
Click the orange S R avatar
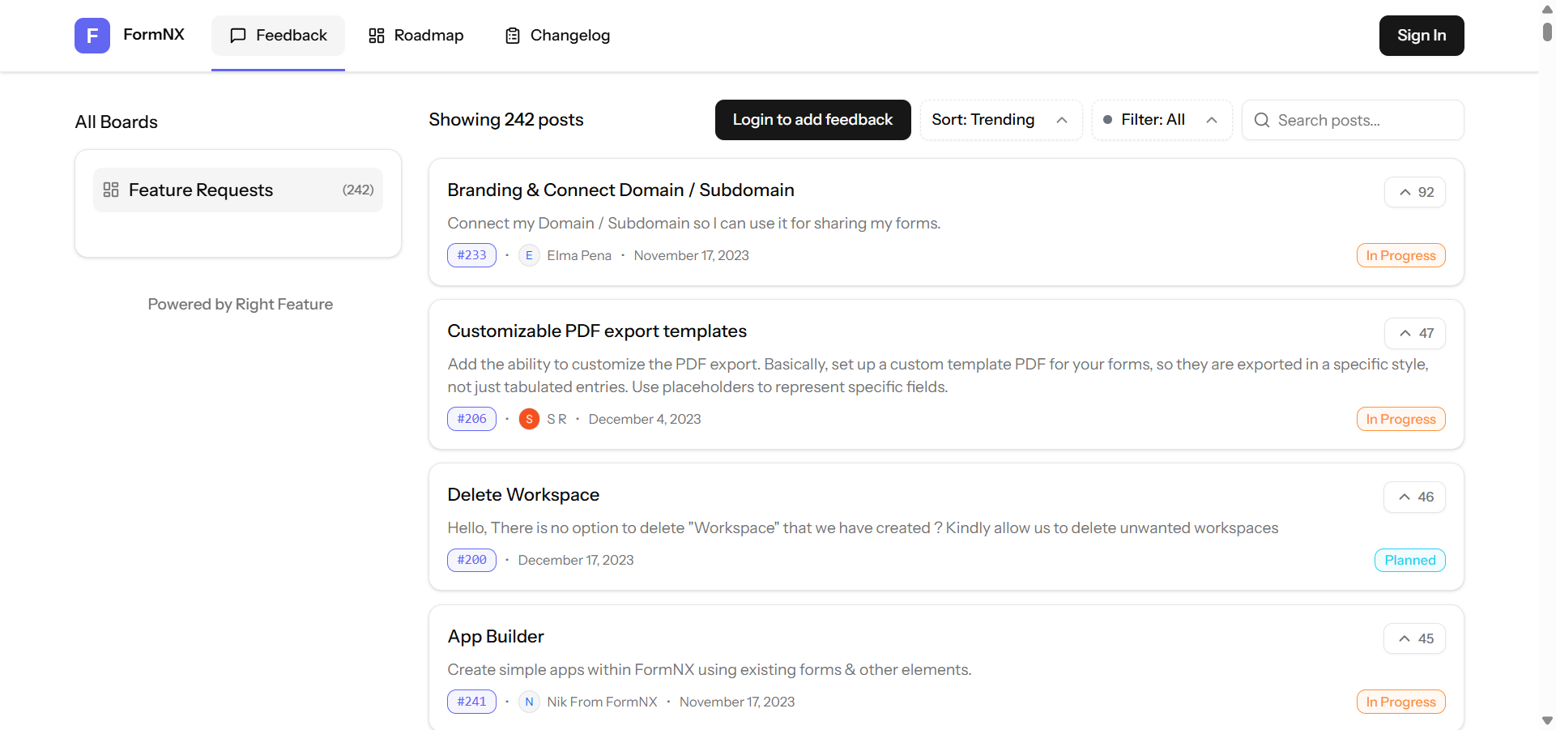(529, 420)
